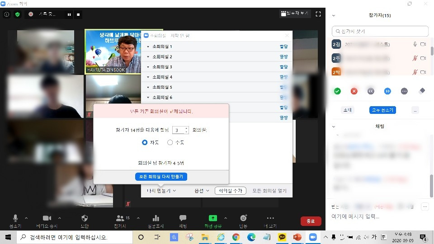Open Chrome from taskbar

(236, 237)
